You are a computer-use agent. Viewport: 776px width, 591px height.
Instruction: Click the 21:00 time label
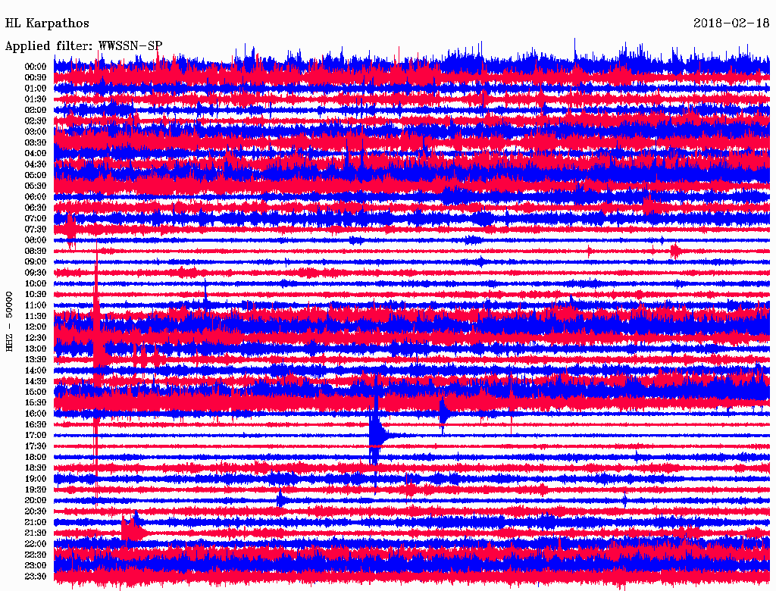pos(36,523)
